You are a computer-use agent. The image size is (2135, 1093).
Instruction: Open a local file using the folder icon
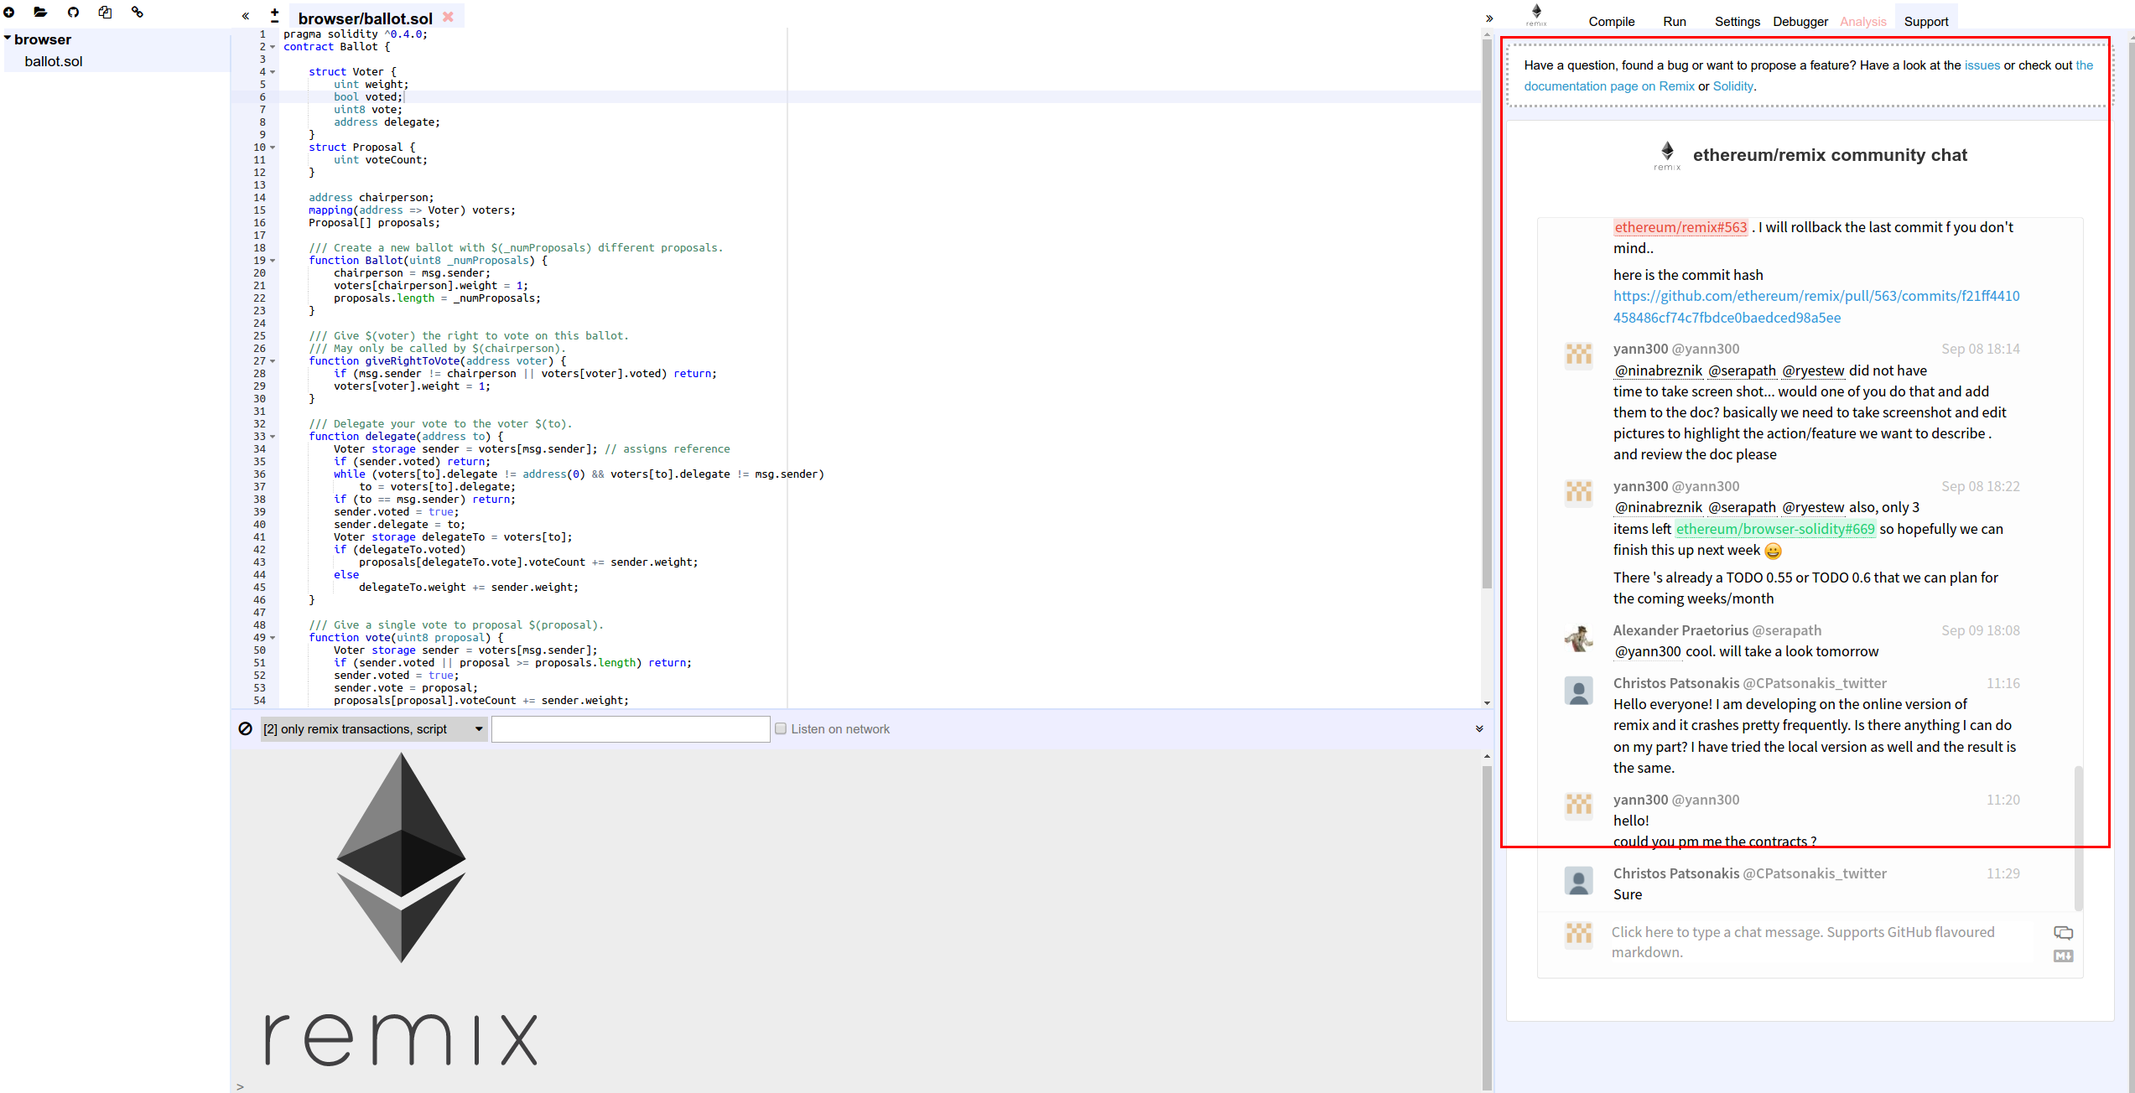tap(40, 13)
